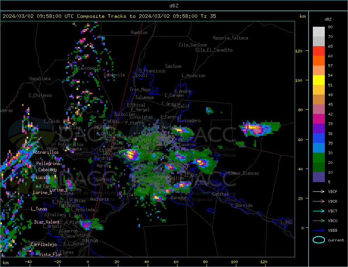
Task: Select the dark orange swatch in dBZ scale
Action: coord(319,61)
